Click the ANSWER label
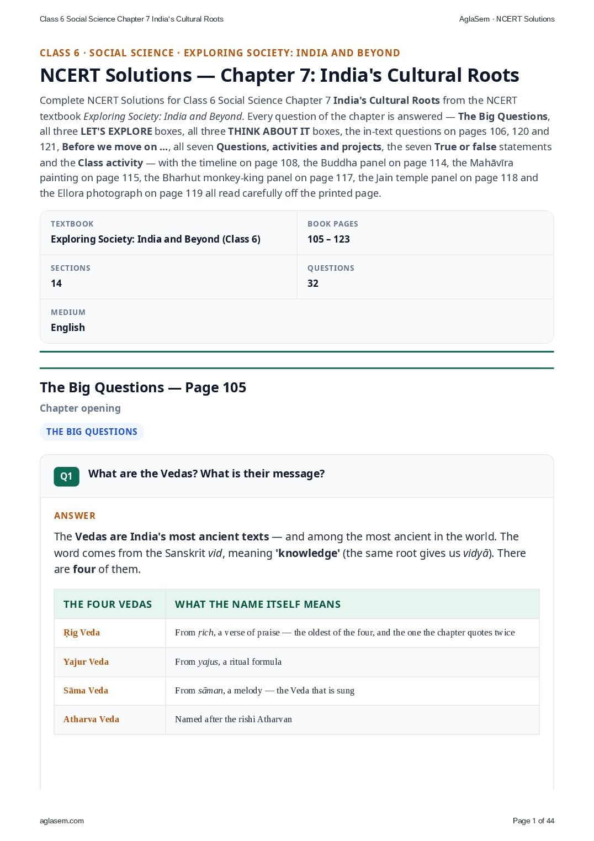Viewport: 594px width, 841px height. tap(75, 516)
